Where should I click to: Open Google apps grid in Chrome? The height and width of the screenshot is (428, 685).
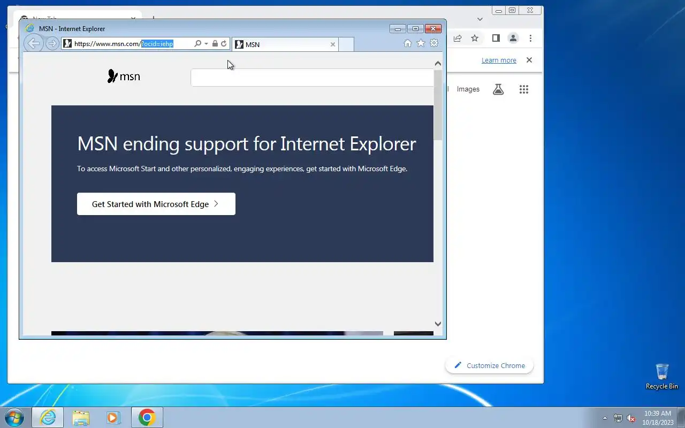[x=524, y=89]
